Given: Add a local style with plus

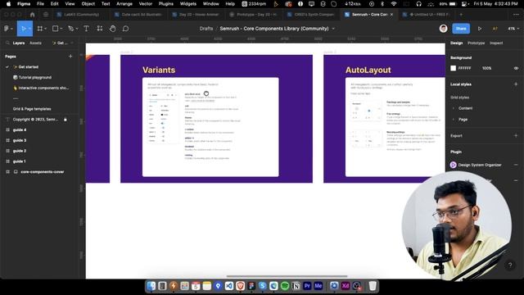Looking at the screenshot, I should pyautogui.click(x=516, y=84).
